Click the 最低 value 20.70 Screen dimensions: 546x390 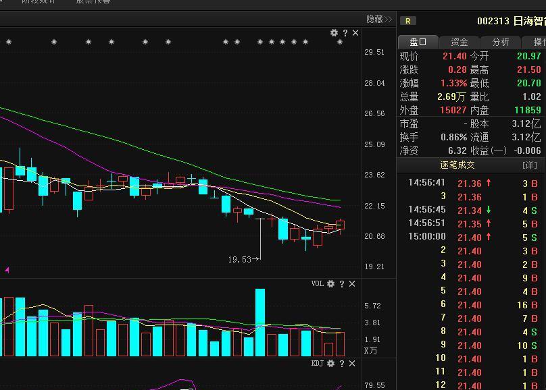529,84
